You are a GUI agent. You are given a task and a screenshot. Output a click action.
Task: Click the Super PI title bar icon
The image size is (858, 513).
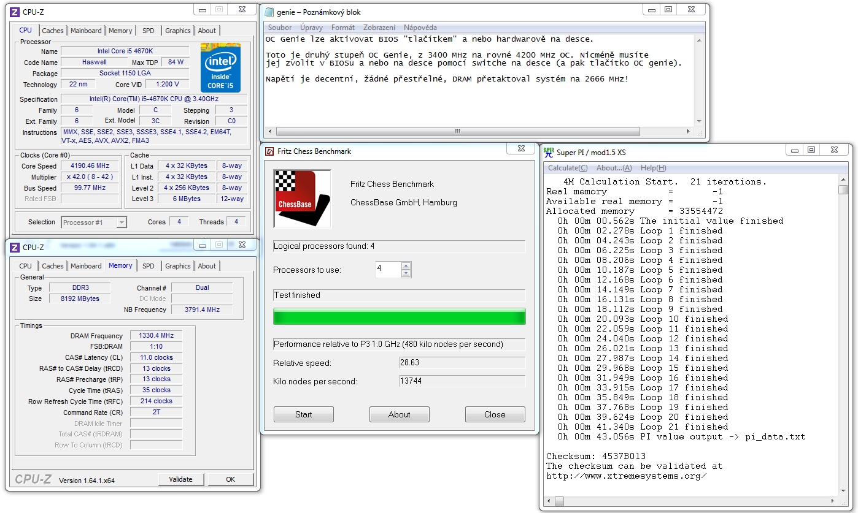548,152
